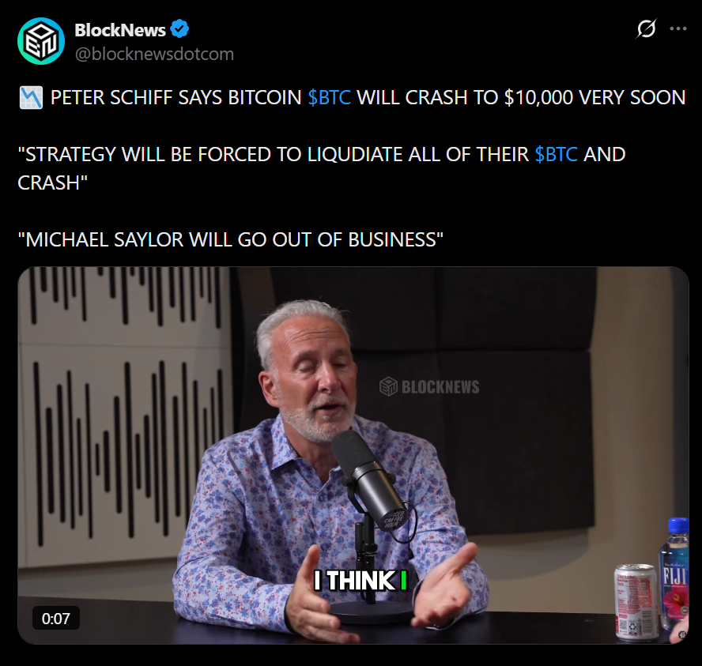The width and height of the screenshot is (702, 666).
Task: Click the Fiji water bottle in the video
Action: 674,575
